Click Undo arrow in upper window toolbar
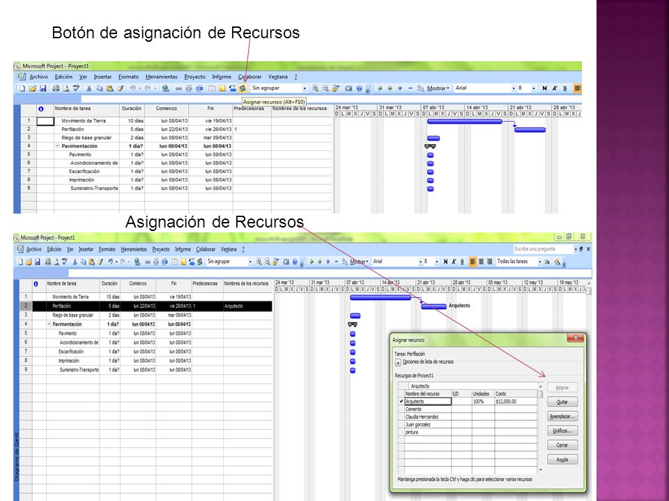 click(x=132, y=88)
